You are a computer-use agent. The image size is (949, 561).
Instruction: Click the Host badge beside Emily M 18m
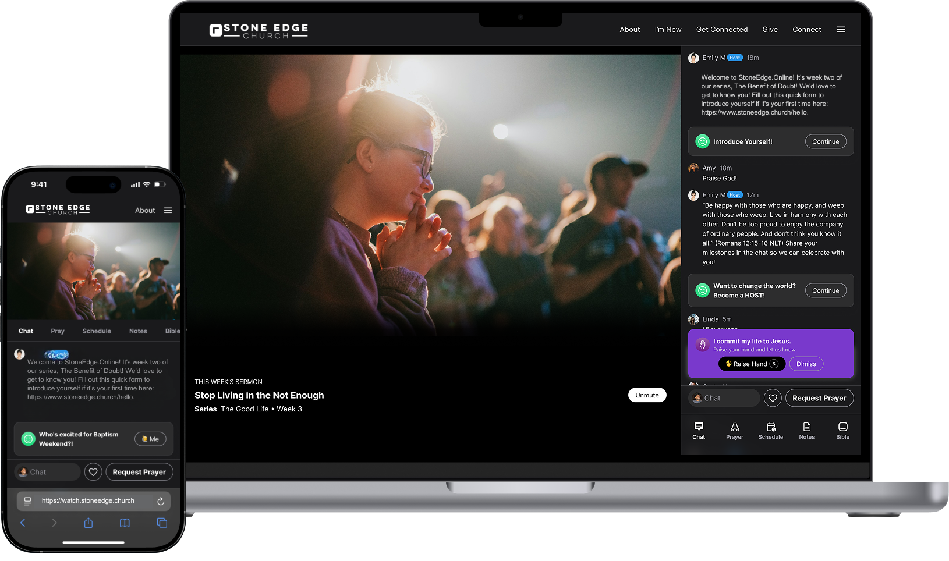click(x=735, y=58)
